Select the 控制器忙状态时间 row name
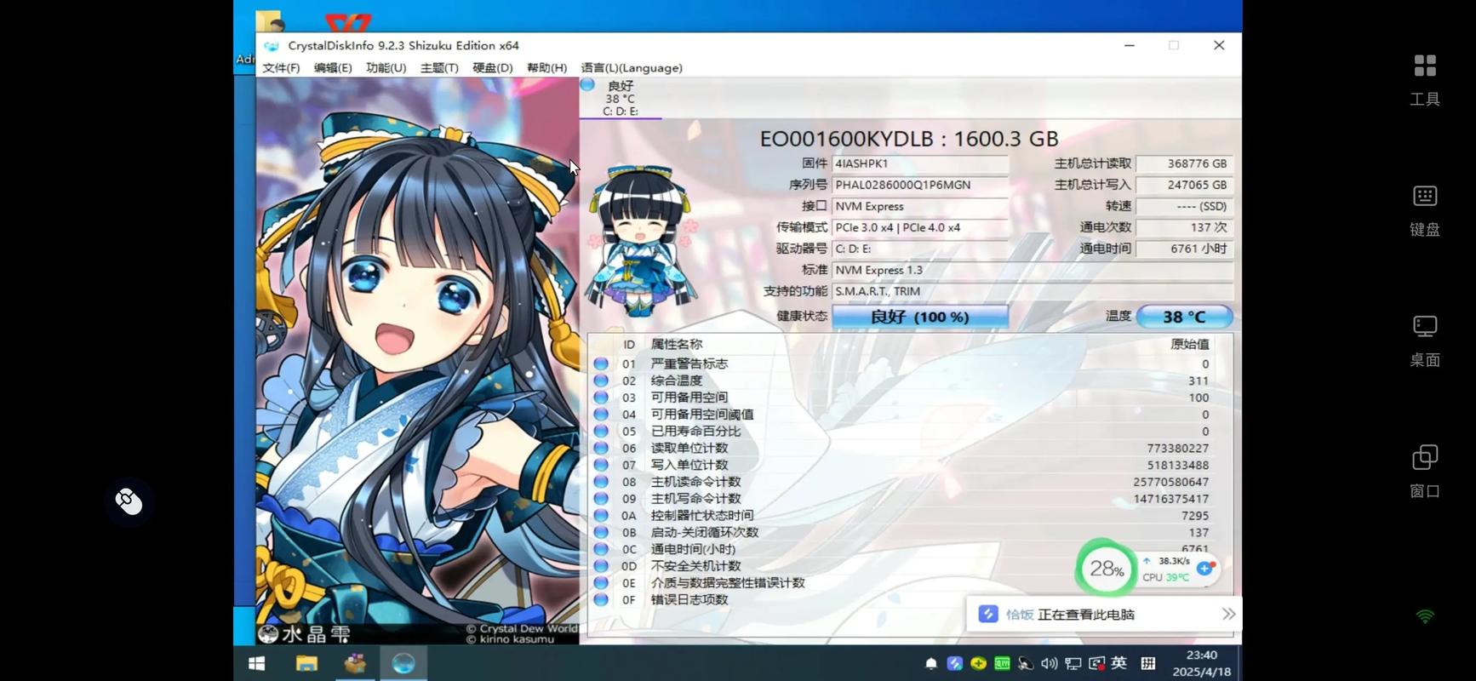 702,515
